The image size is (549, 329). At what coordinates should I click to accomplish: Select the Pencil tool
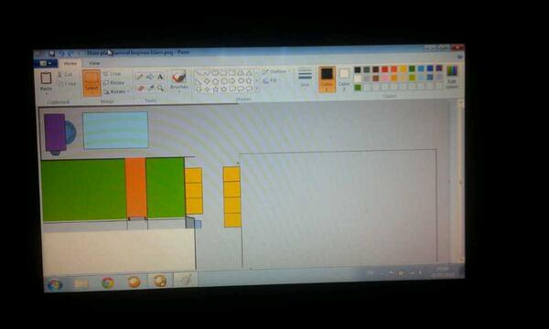click(x=139, y=77)
